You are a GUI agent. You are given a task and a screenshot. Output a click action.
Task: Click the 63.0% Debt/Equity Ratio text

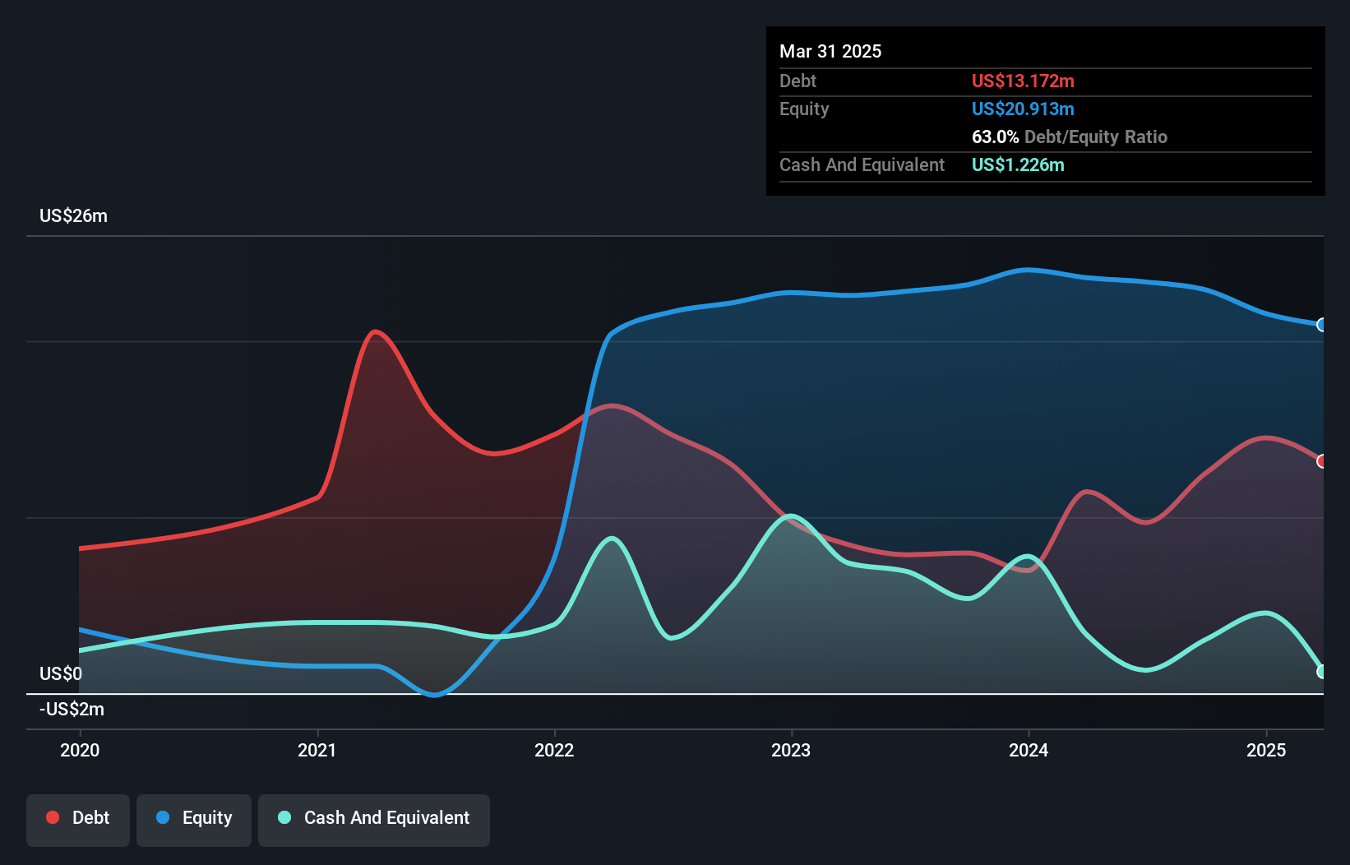click(1070, 136)
